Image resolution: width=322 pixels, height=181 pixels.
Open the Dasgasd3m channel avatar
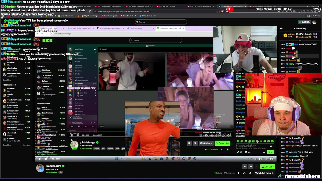[40, 168]
